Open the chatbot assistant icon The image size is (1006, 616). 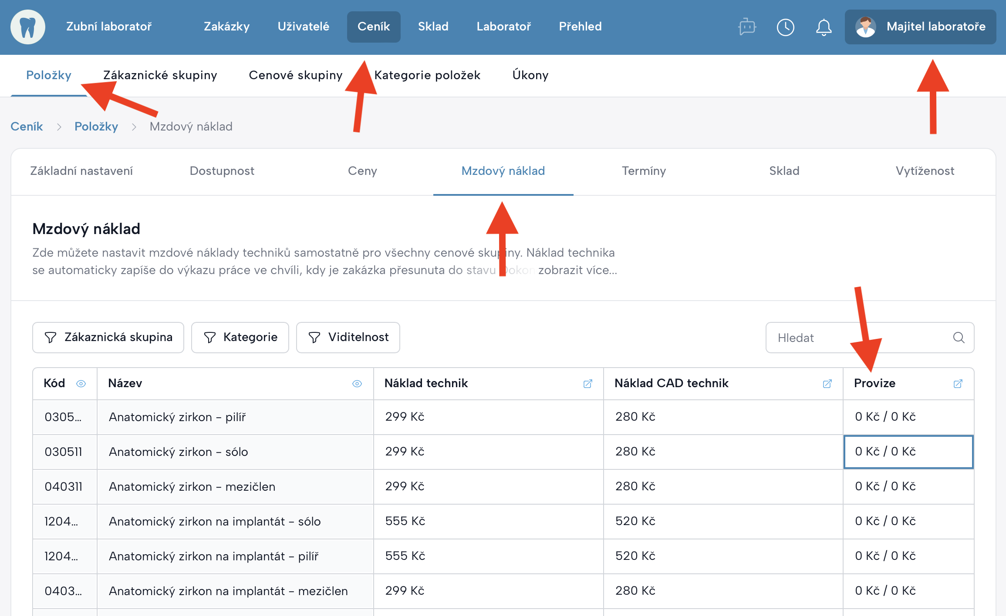[747, 27]
